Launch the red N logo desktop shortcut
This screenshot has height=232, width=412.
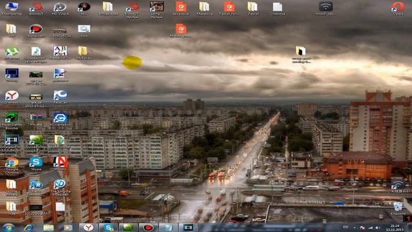pos(60,164)
